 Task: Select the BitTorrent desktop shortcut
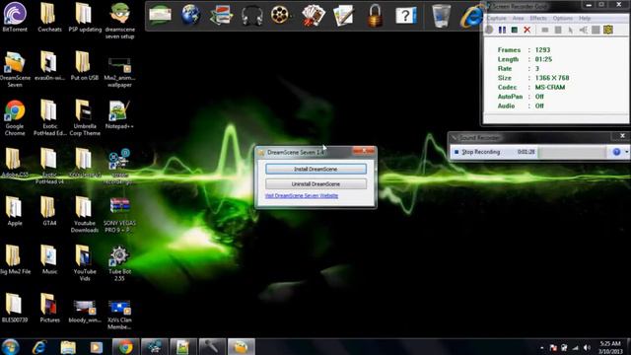15,17
